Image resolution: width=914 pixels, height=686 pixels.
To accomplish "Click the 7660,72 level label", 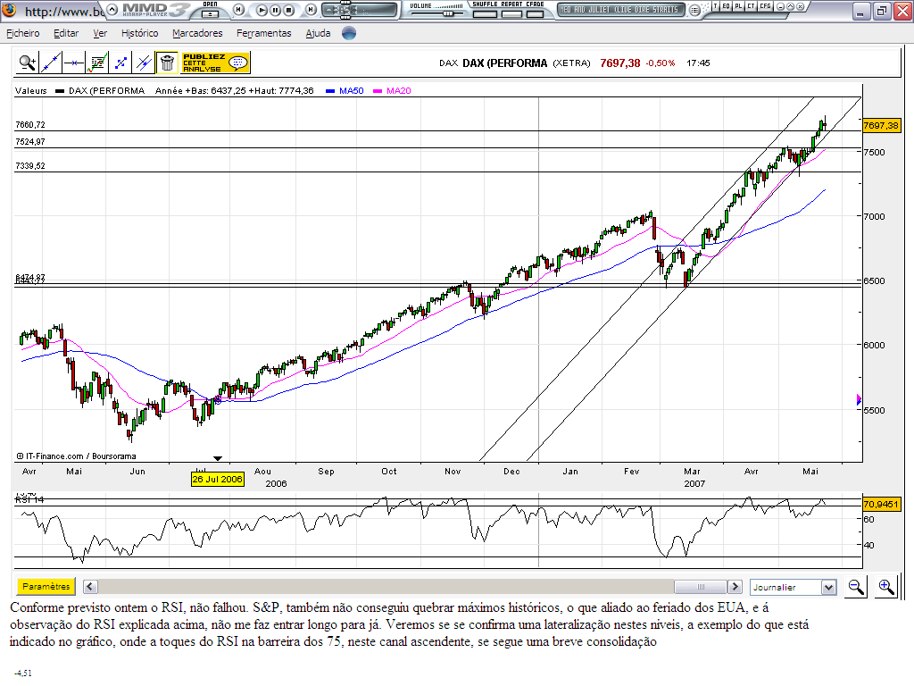I will tap(30, 124).
